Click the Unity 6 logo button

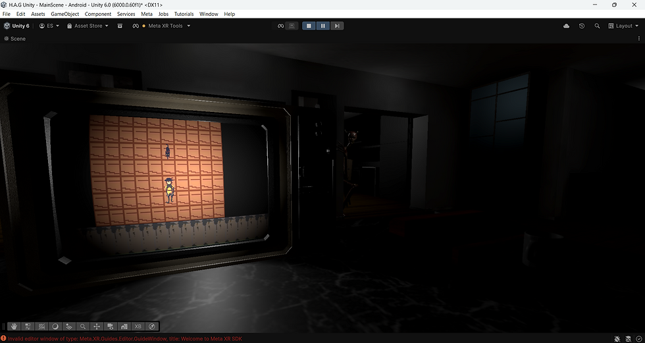(17, 26)
